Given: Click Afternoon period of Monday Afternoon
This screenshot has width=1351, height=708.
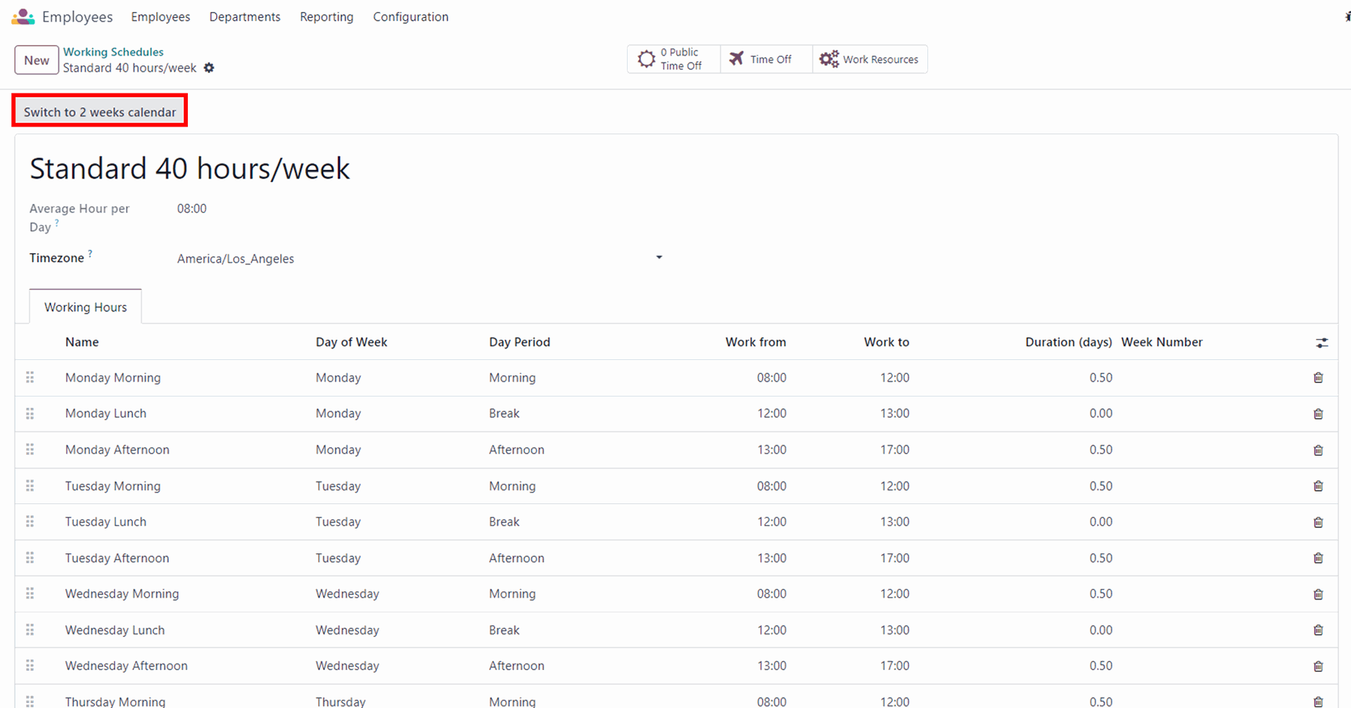Looking at the screenshot, I should pyautogui.click(x=516, y=450).
